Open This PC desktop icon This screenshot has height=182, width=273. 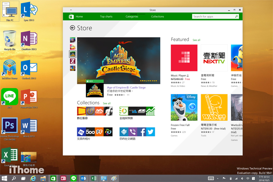pyautogui.click(x=10, y=11)
